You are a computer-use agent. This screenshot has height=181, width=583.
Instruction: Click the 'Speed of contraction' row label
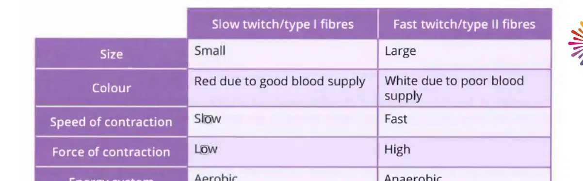pos(111,122)
